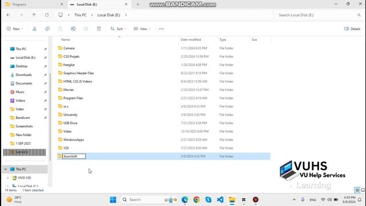
Task: Launch Microsoft Edge from taskbar
Action: pos(185,200)
